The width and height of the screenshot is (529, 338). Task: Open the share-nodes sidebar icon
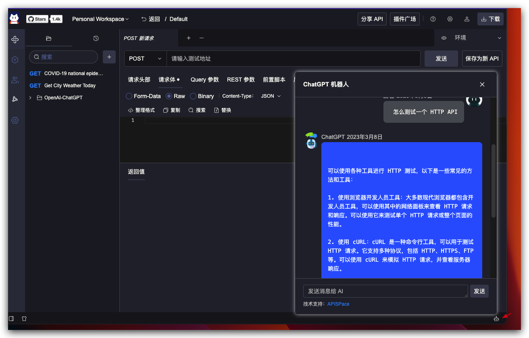15,99
